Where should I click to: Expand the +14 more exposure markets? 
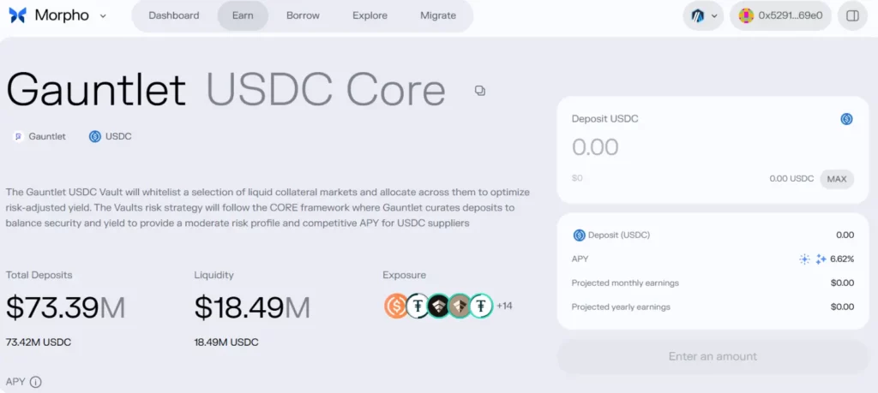click(x=504, y=306)
